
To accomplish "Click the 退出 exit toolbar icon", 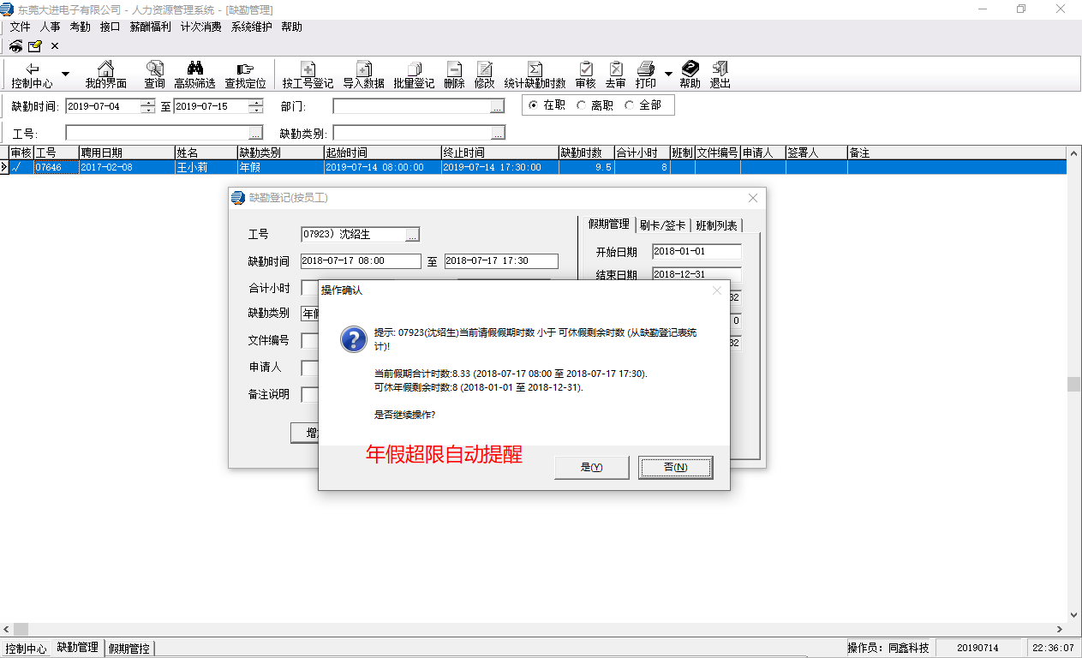I will (x=720, y=75).
